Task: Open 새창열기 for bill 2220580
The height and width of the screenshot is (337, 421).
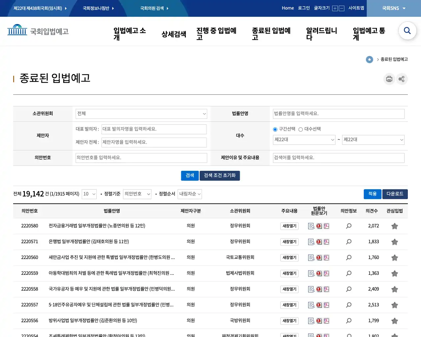Action: coord(289,226)
